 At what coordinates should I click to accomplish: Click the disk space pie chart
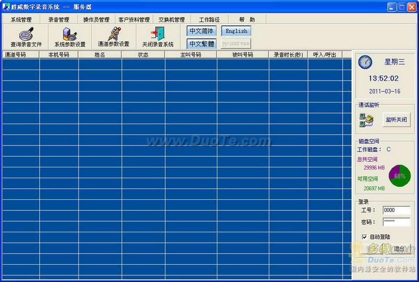click(400, 176)
